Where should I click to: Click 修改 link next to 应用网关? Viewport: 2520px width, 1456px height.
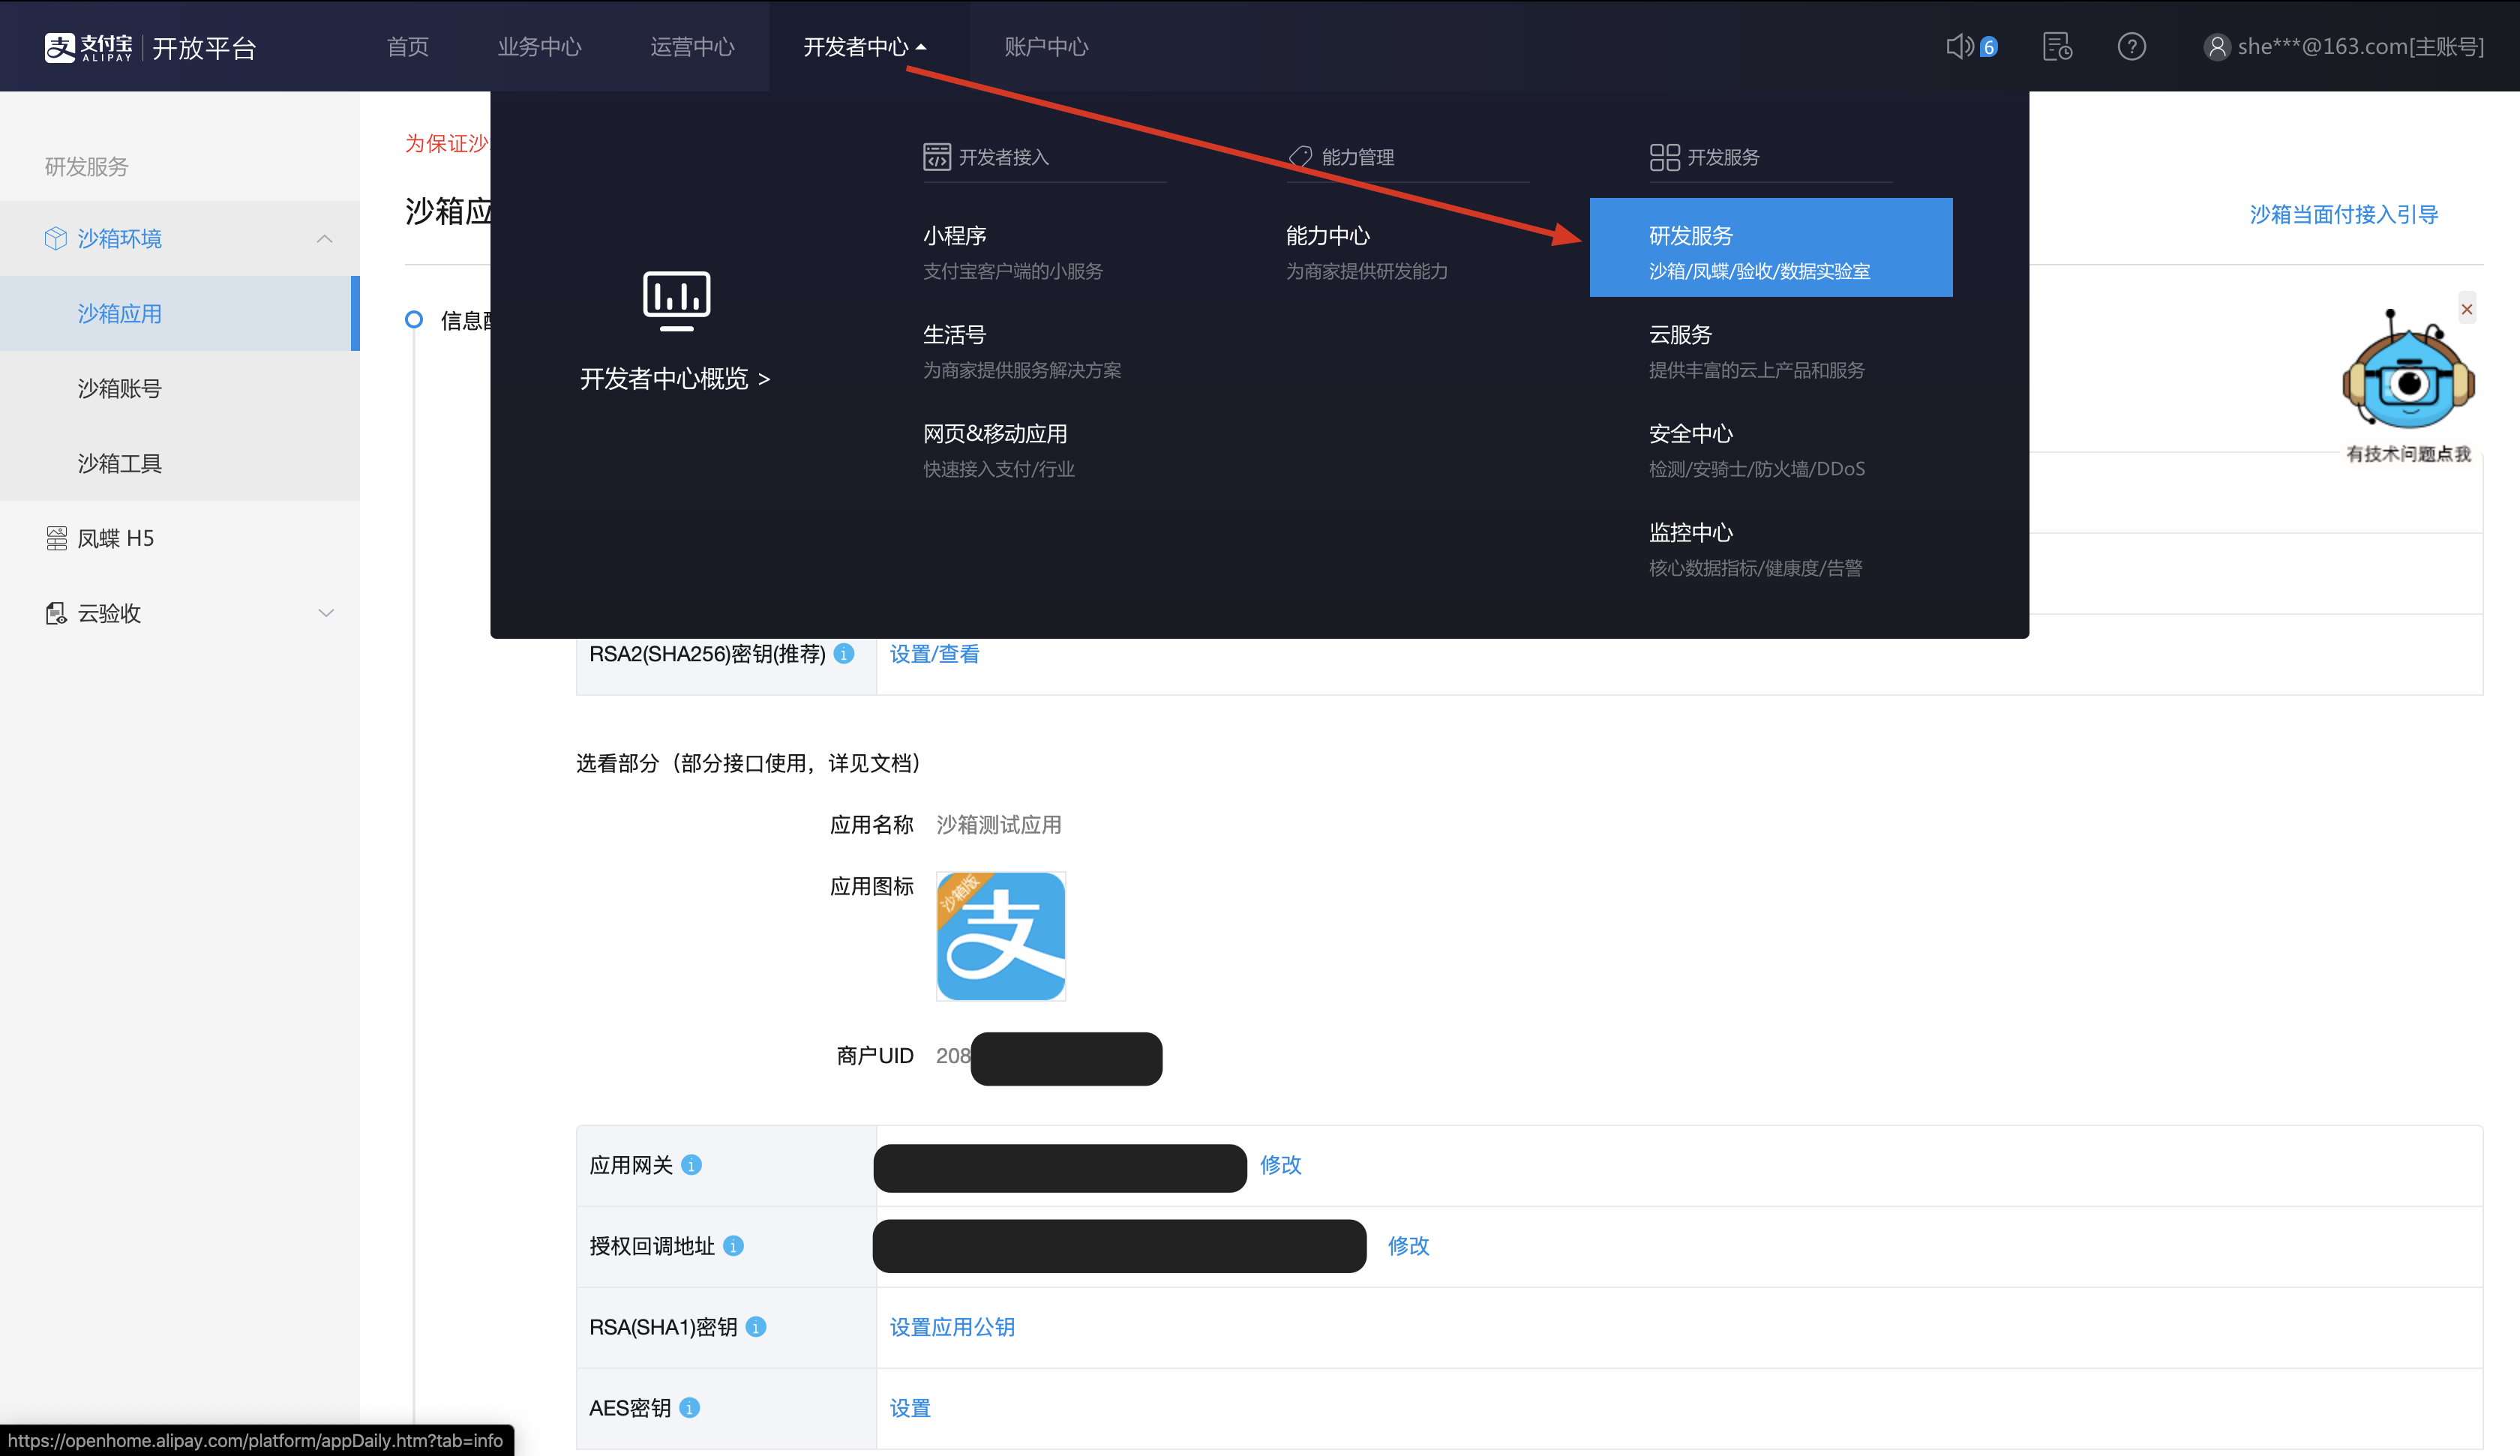coord(1280,1165)
